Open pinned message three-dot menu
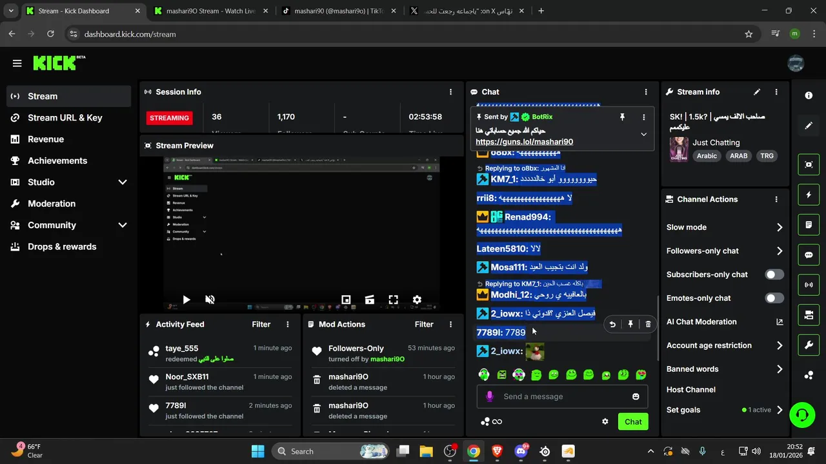This screenshot has width=826, height=464. coord(643,117)
